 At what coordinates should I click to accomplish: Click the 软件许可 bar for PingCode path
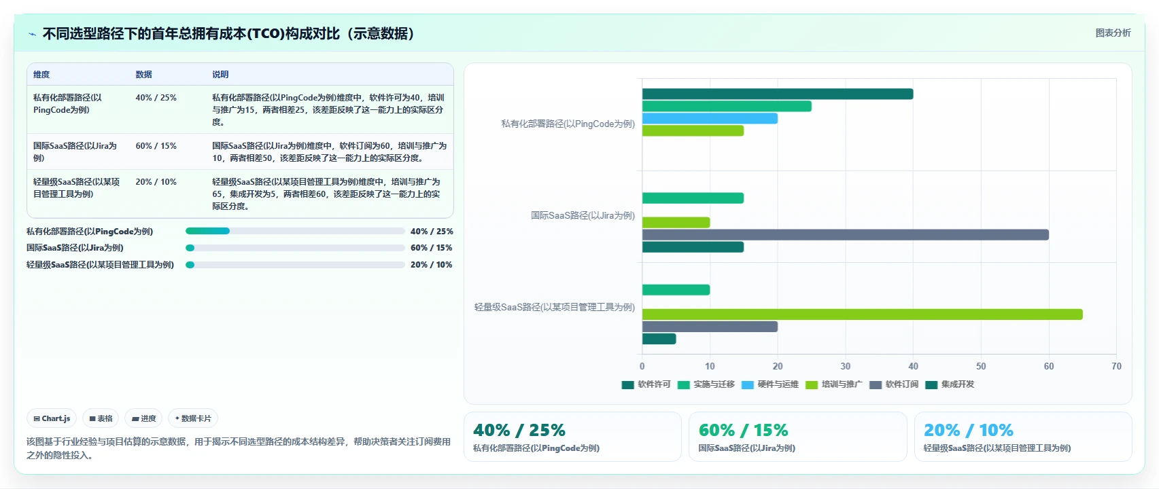[x=778, y=94]
